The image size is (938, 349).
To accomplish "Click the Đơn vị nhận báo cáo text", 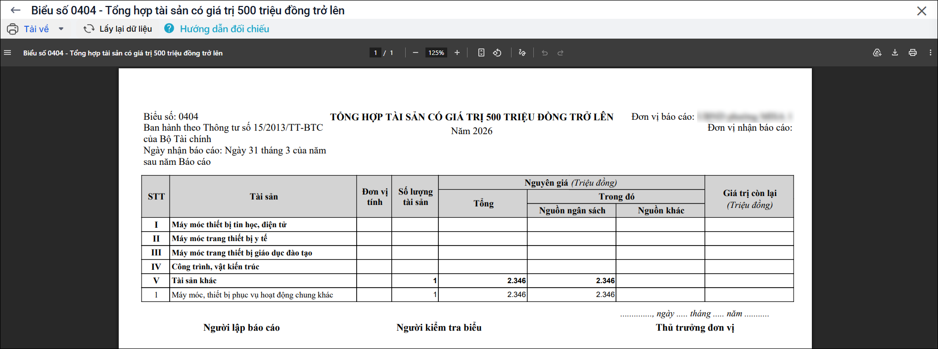I will coord(750,128).
